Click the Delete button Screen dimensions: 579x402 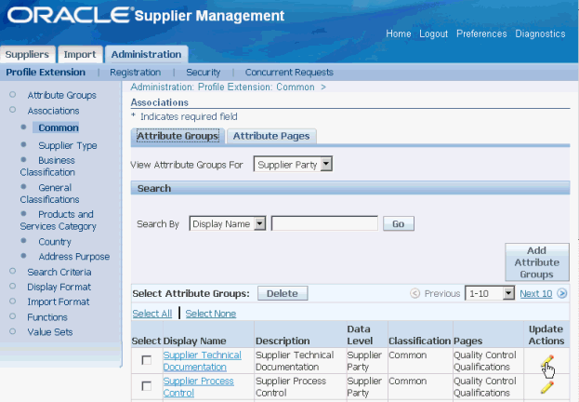coord(283,293)
